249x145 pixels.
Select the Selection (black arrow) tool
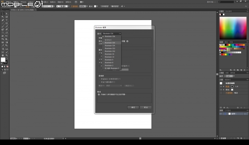3,14
